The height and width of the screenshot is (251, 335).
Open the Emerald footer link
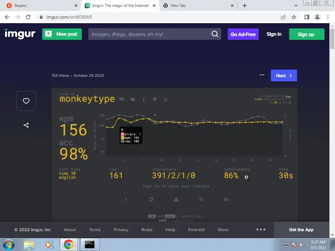point(196,230)
